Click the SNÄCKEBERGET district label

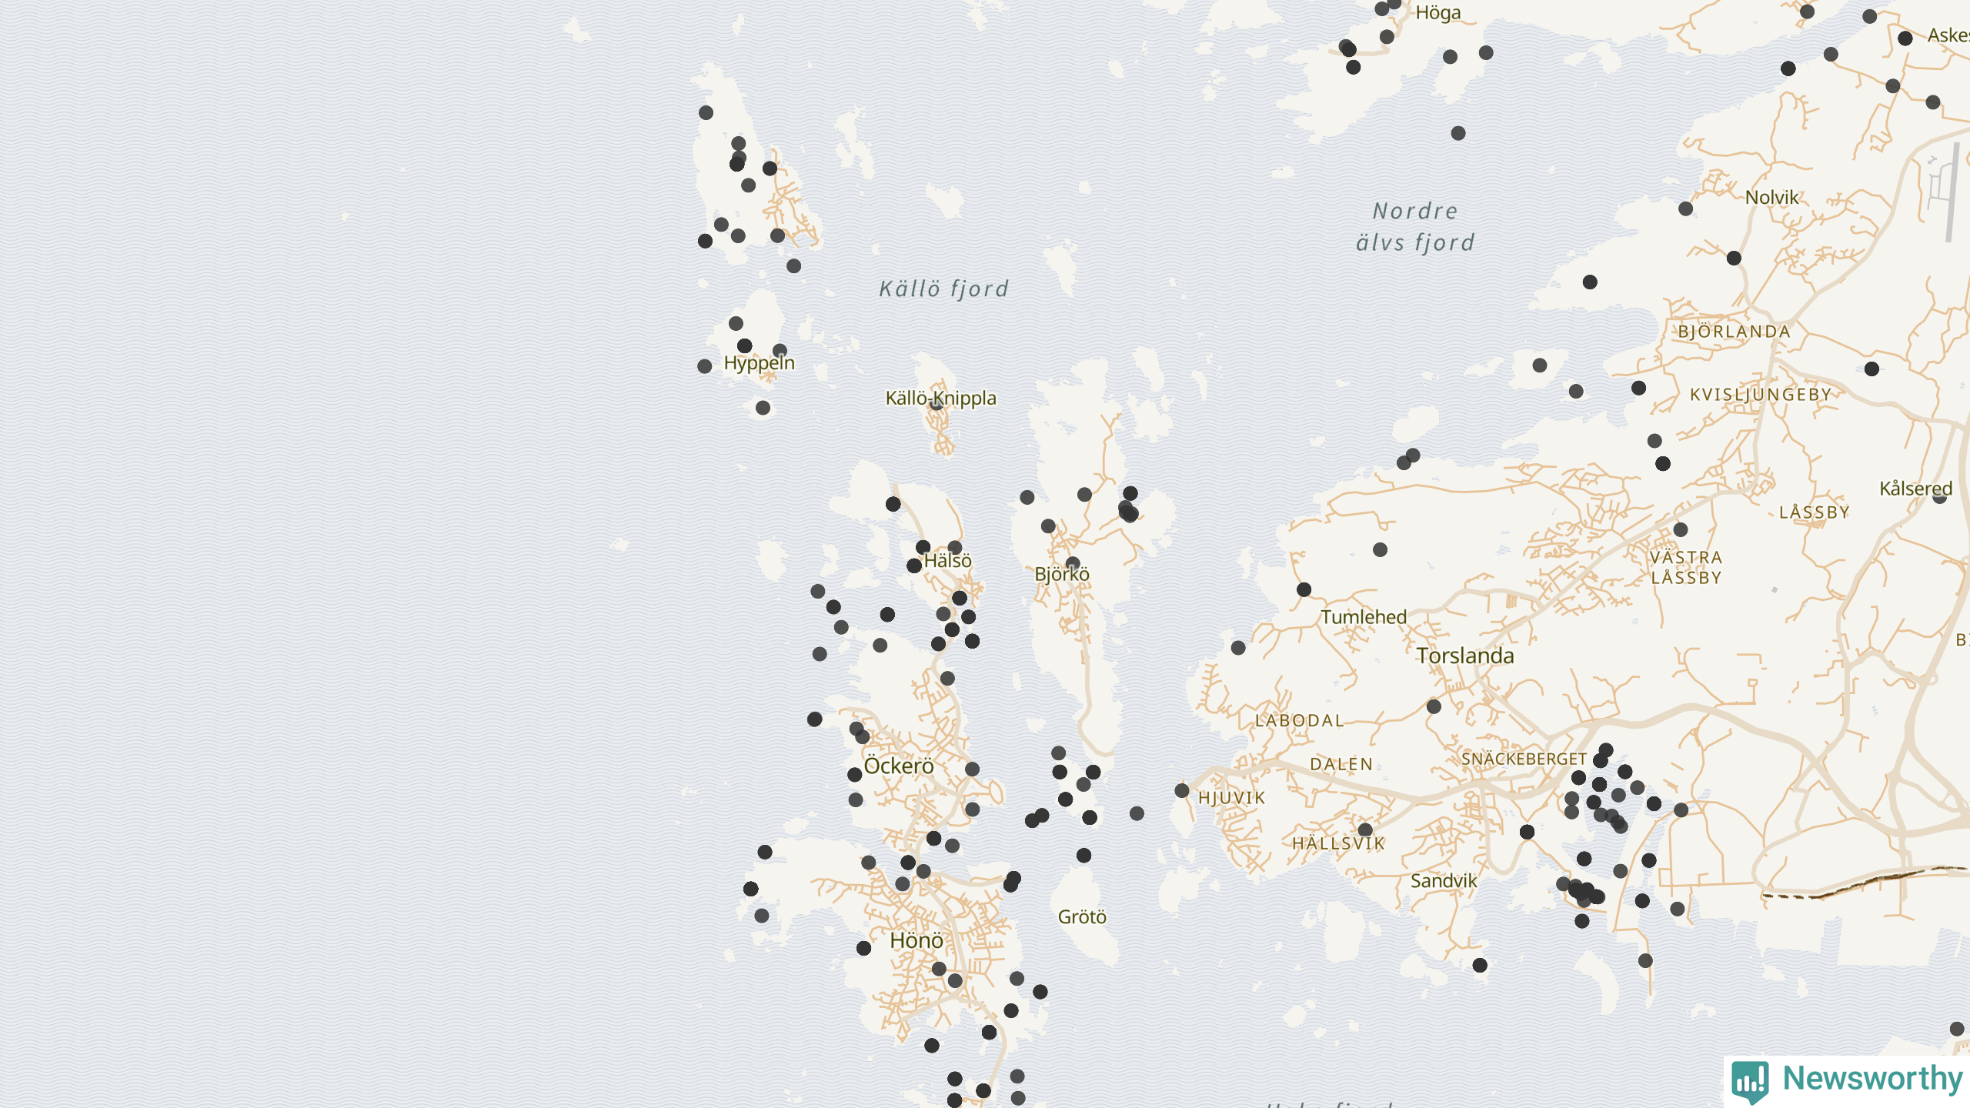coord(1524,759)
